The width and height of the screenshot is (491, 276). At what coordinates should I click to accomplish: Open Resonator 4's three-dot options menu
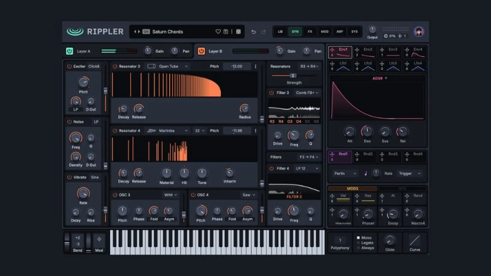pos(255,131)
